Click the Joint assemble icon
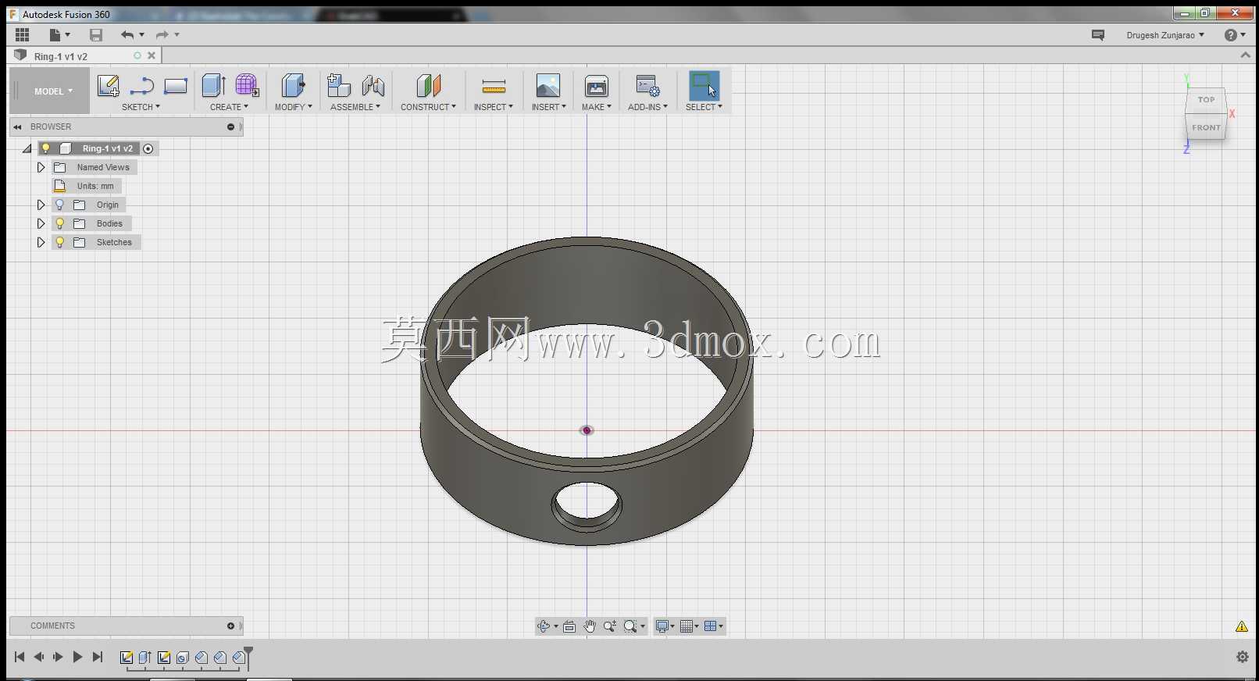This screenshot has width=1259, height=681. (x=373, y=86)
